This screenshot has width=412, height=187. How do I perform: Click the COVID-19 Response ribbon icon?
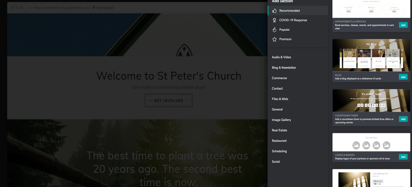tap(274, 20)
